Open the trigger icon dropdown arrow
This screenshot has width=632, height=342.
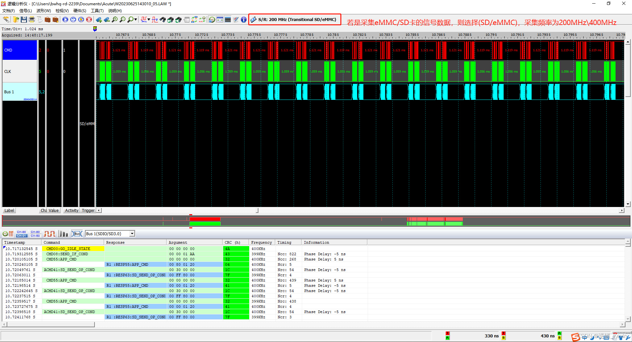(149, 20)
